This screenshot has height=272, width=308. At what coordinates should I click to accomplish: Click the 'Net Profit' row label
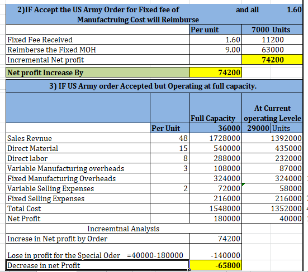point(78,218)
